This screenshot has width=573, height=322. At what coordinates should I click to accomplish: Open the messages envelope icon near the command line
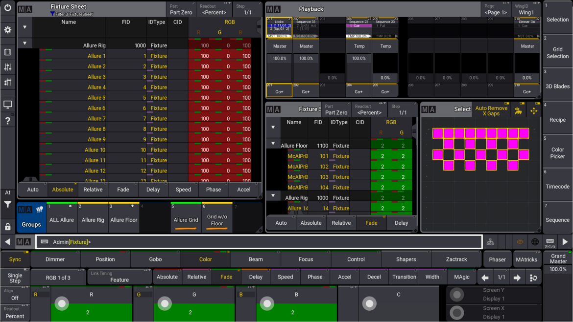pos(521,241)
